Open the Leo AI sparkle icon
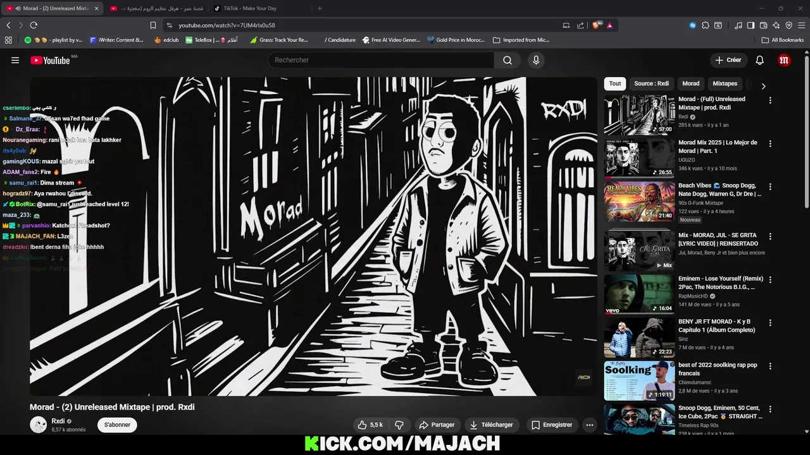Image resolution: width=810 pixels, height=455 pixels. click(776, 25)
